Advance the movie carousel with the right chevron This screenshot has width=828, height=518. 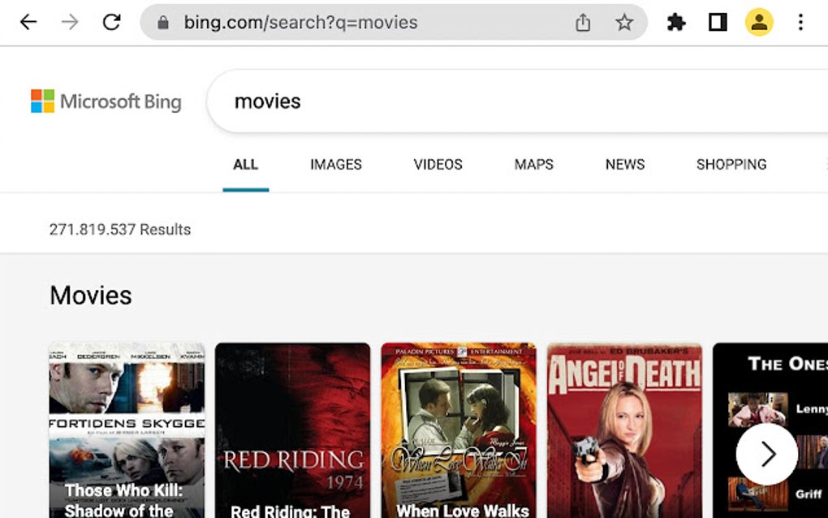pos(766,455)
